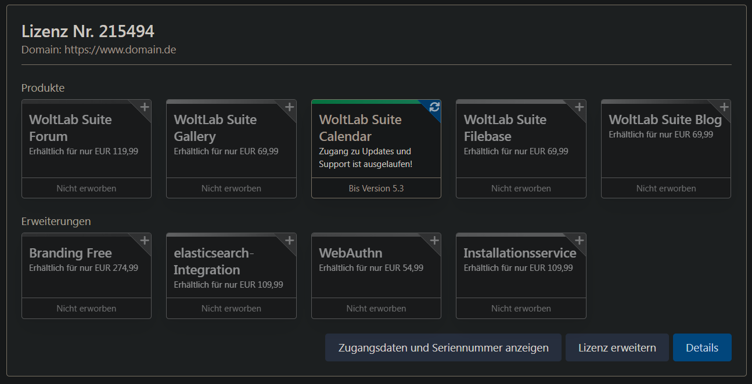Click Nicht erworben under Installationsservice
The height and width of the screenshot is (384, 752).
tap(521, 309)
